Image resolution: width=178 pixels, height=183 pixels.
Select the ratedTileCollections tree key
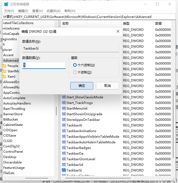18,23
